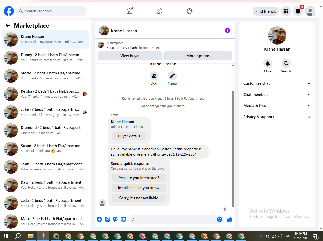The height and width of the screenshot is (241, 323).
Task: Open Windows action center notifications
Action: tap(315, 236)
